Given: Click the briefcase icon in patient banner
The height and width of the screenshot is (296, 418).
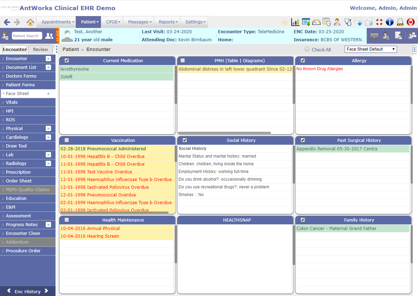Looking at the screenshot, I should point(374,35).
